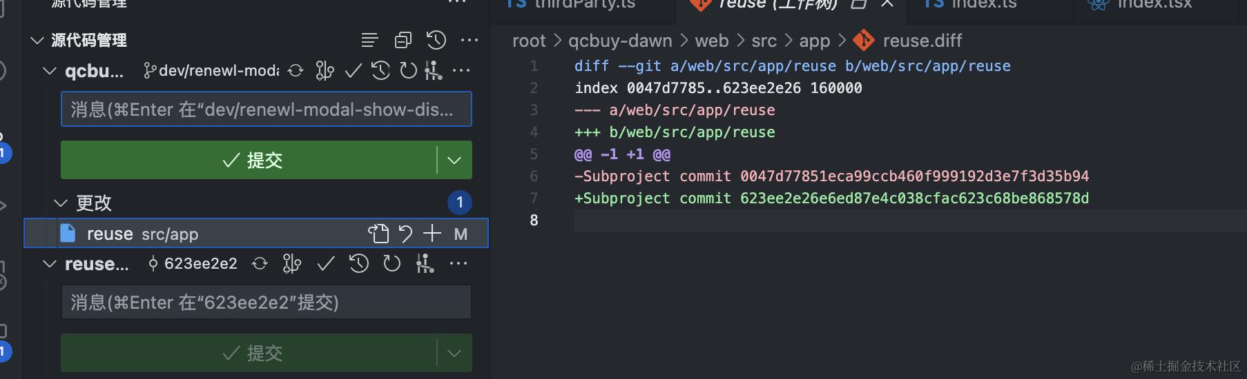
Task: Collapse the reuse repository section
Action: [50, 263]
